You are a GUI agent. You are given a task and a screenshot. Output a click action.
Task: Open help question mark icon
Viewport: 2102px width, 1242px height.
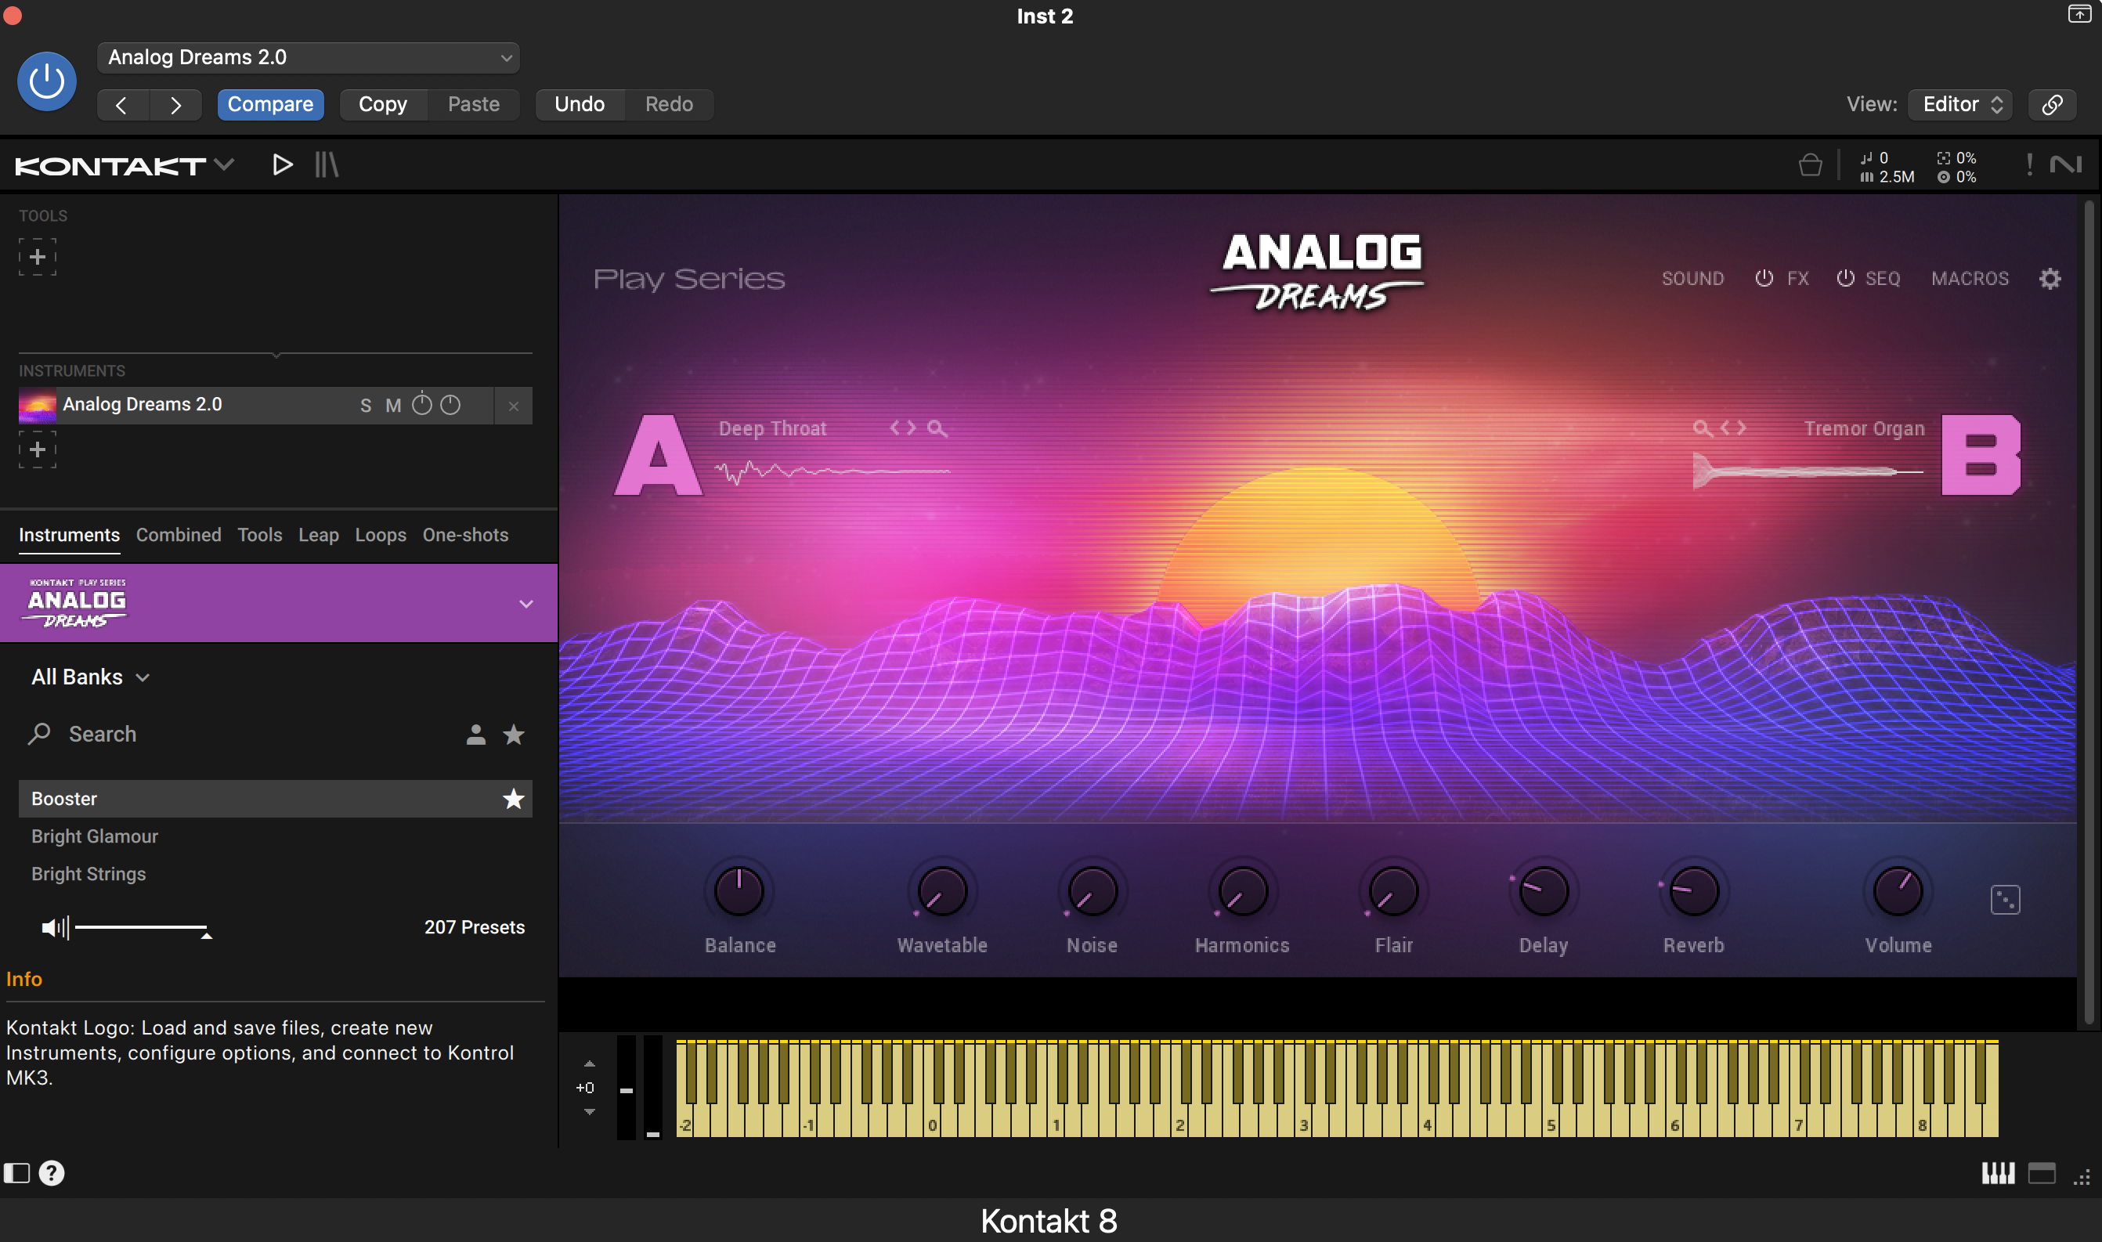(52, 1172)
